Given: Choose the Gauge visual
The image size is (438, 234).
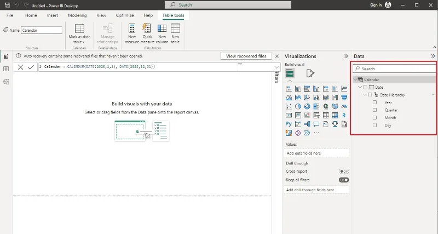Looking at the screenshot, I should [x=344, y=106].
